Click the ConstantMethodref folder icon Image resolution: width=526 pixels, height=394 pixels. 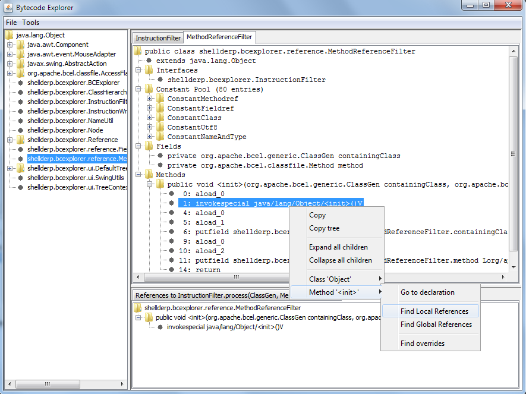pyautogui.click(x=160, y=99)
